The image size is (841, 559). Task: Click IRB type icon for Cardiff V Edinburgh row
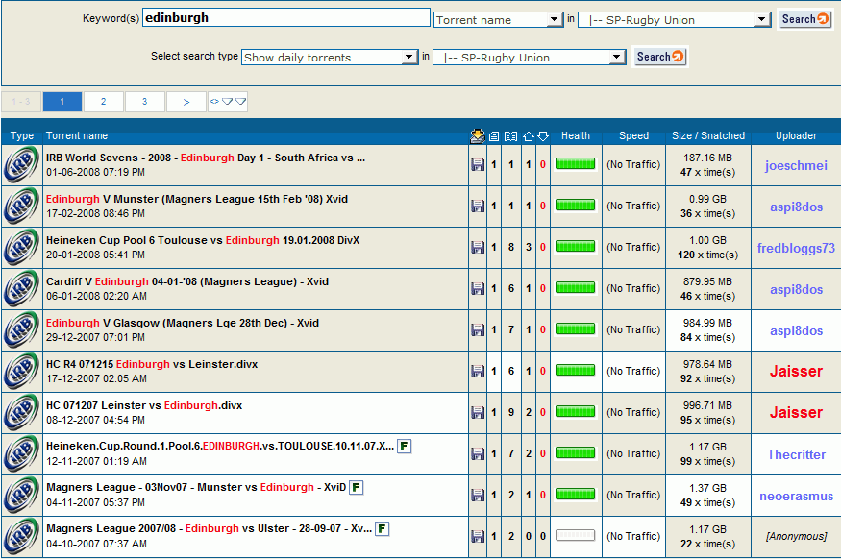point(21,288)
